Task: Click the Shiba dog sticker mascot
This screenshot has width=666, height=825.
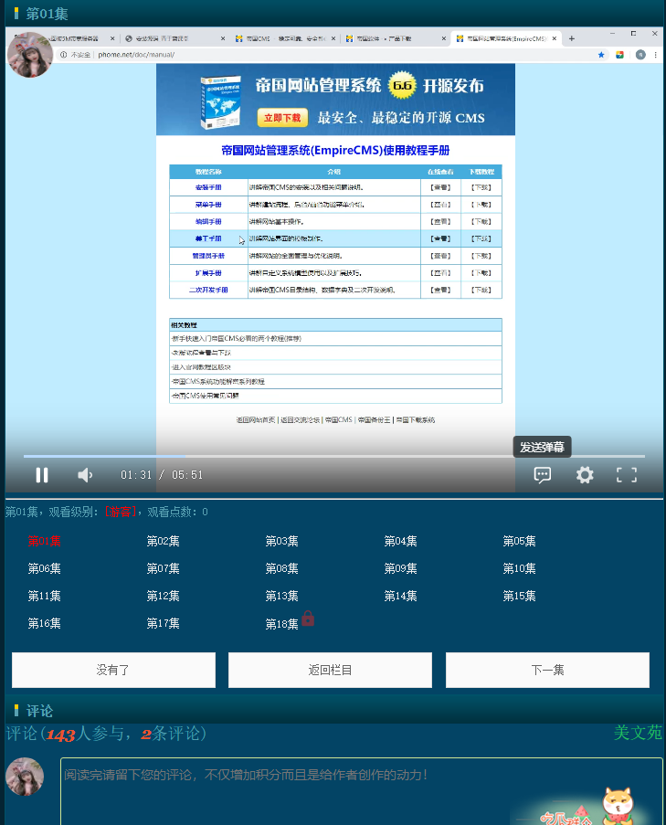Action: 618,806
